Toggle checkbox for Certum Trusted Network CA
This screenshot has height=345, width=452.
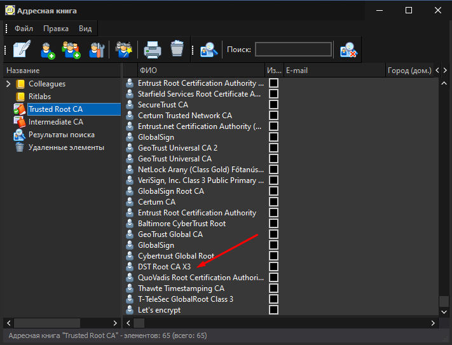point(273,116)
